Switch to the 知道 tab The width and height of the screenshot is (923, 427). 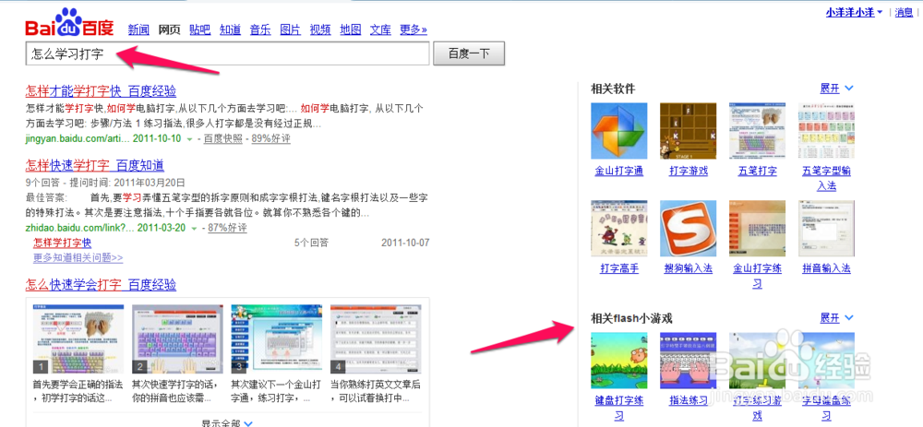[230, 30]
